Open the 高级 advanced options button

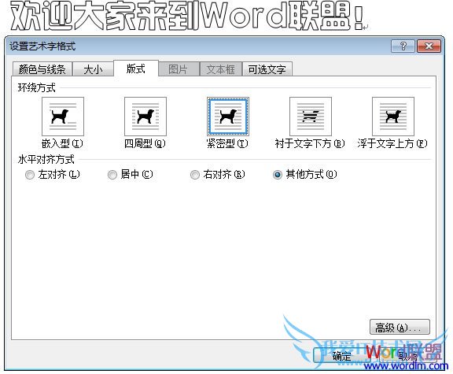point(400,327)
